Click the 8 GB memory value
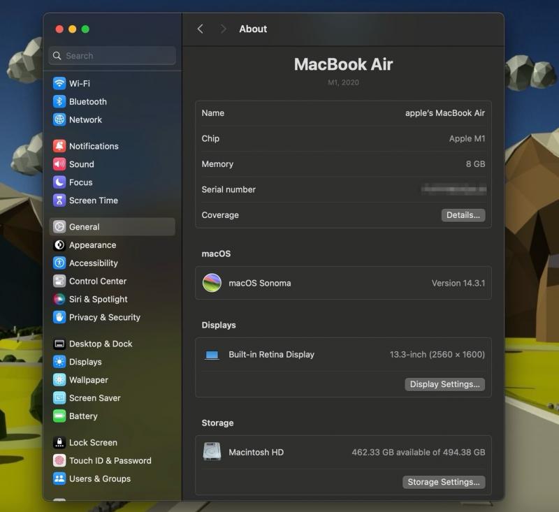This screenshot has height=512, width=559. tap(475, 164)
